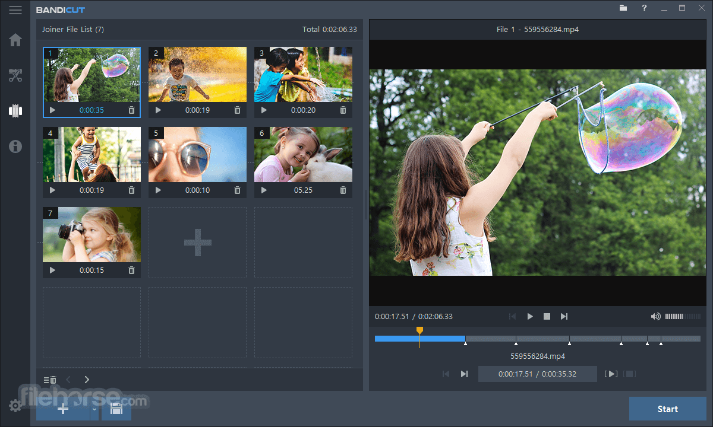Play the current segment only
Viewport: 713px width, 427px height.
611,374
